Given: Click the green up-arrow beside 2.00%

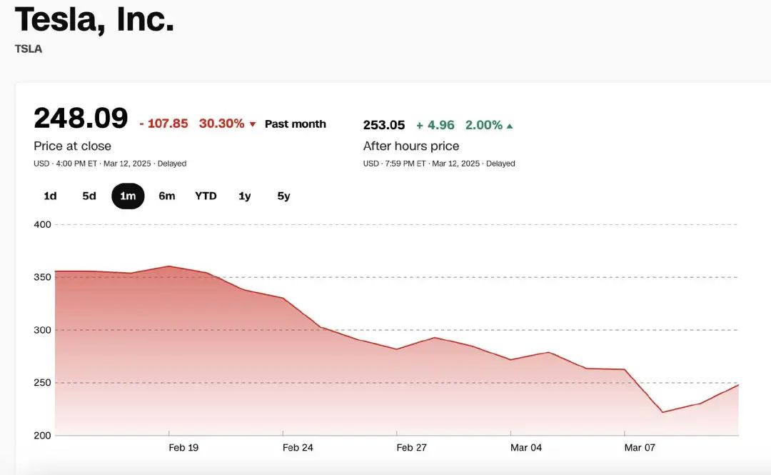Looking at the screenshot, I should 509,126.
